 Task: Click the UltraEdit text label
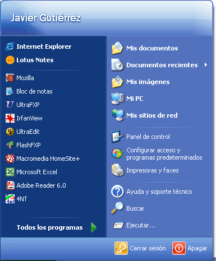point(28,132)
